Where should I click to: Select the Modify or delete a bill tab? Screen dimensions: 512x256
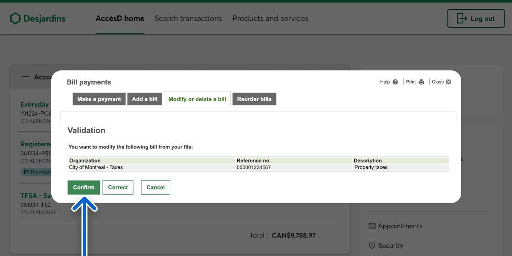point(197,99)
